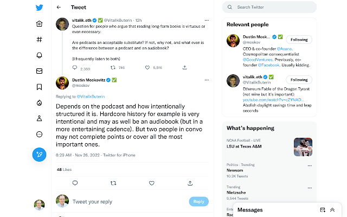Open Bookmarks icon in sidebar

39,87
